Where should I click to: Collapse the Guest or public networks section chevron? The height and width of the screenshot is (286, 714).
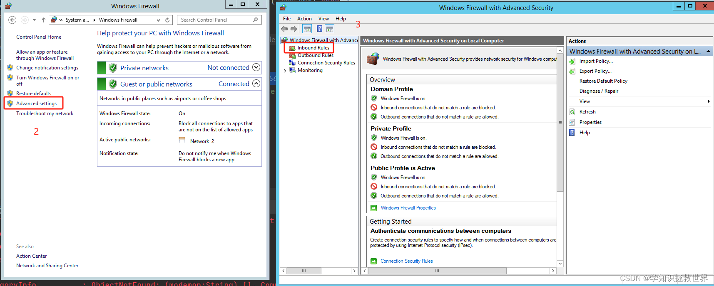coord(256,84)
